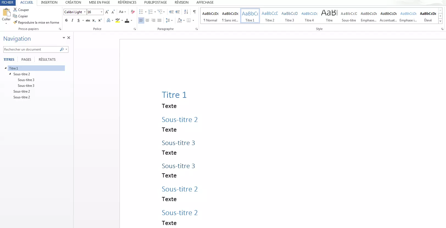Open the font size dropdown
Screen dimensions: 446x228
[x=101, y=12]
